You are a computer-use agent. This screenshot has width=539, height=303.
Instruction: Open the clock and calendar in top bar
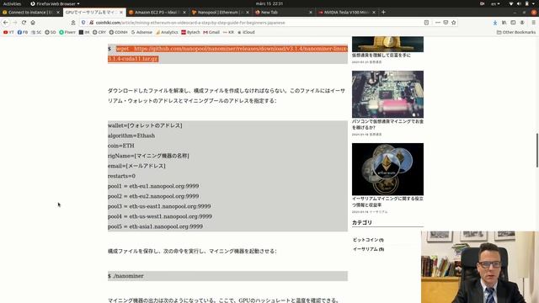(x=269, y=3)
